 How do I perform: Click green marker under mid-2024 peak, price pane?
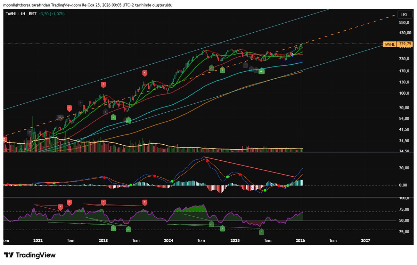[211, 67]
